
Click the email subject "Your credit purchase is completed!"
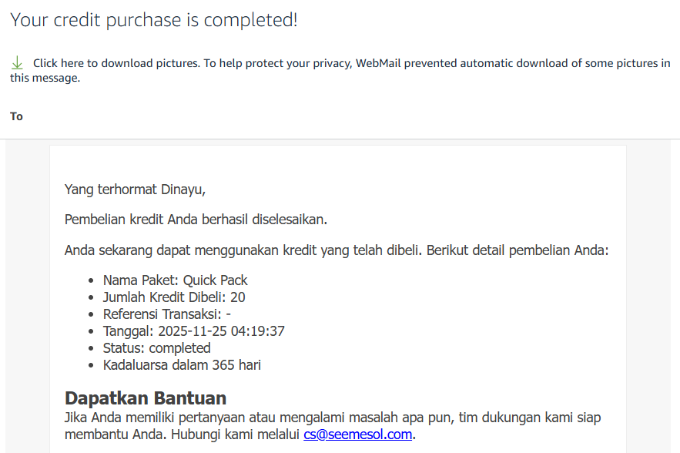pyautogui.click(x=154, y=20)
